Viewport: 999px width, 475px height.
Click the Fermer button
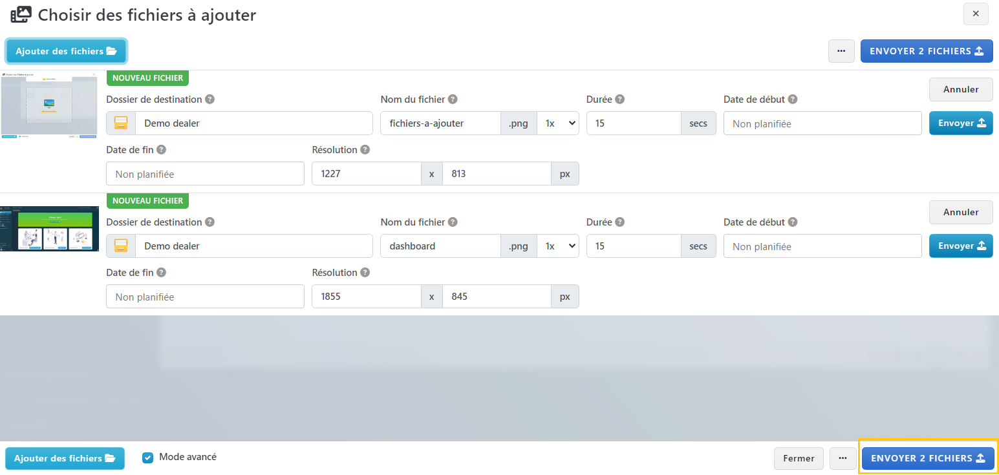799,458
